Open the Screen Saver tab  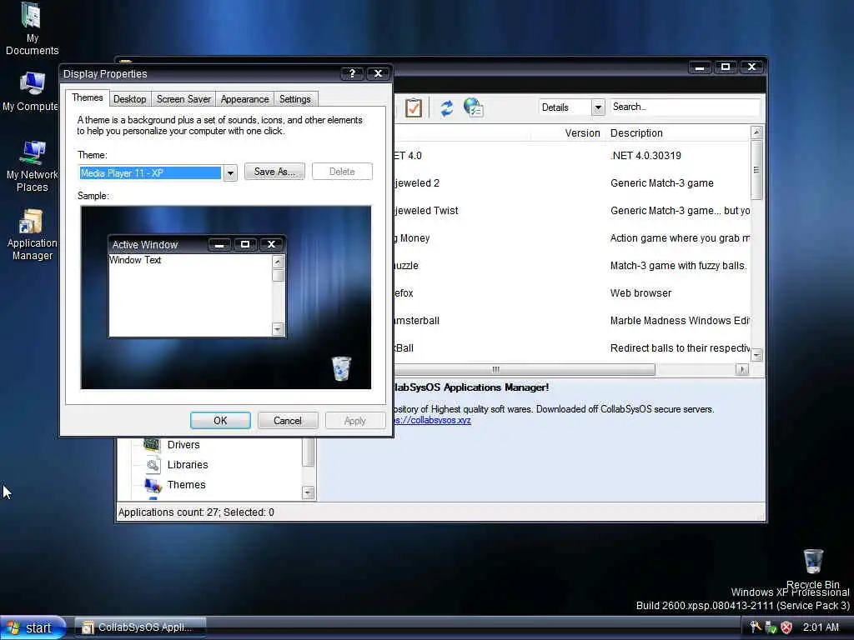pyautogui.click(x=183, y=99)
